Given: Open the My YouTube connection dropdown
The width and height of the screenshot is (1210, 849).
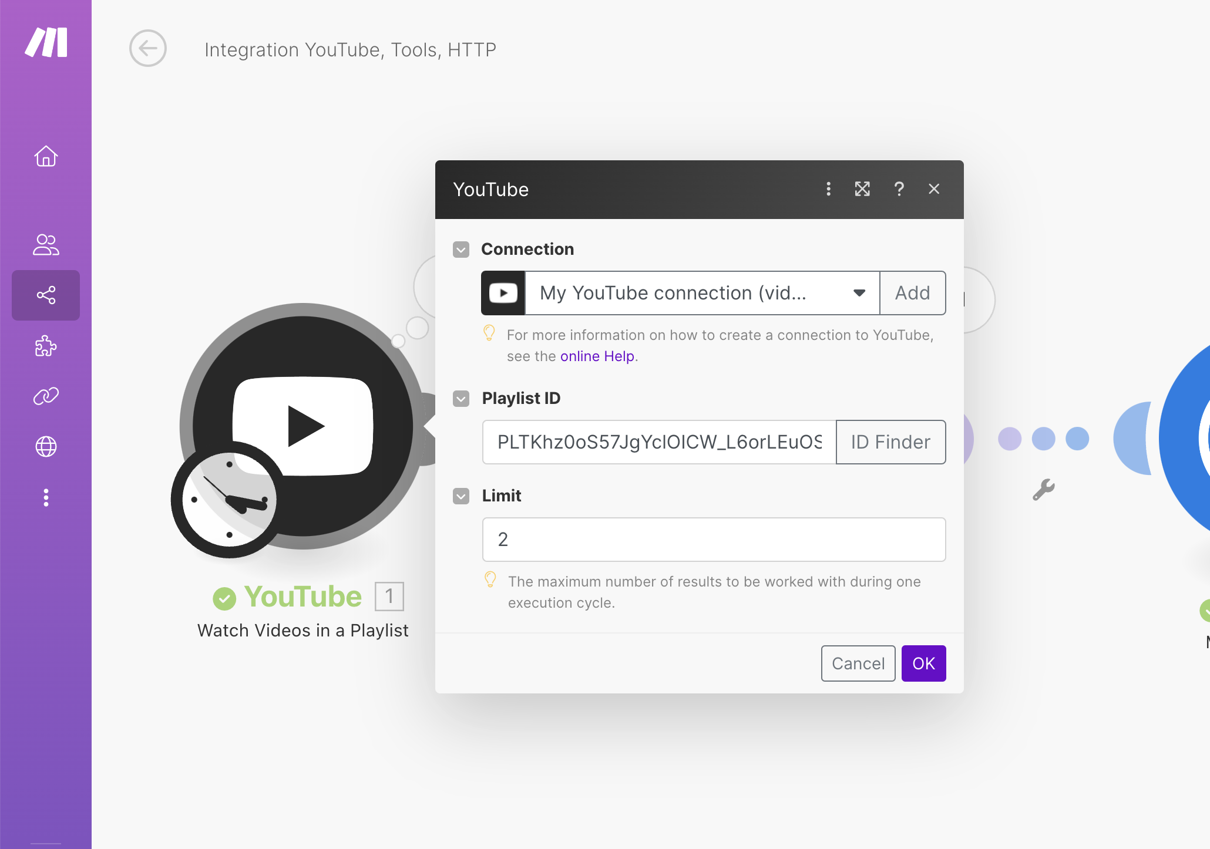Looking at the screenshot, I should coord(703,293).
